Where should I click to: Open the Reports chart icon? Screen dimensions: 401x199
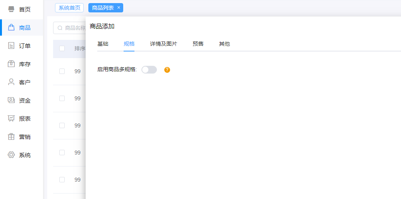pyautogui.click(x=11, y=118)
